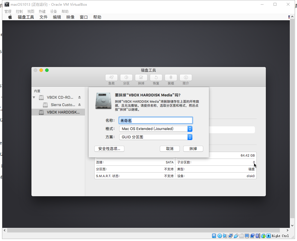Open the 编辑 menu

[57, 17]
